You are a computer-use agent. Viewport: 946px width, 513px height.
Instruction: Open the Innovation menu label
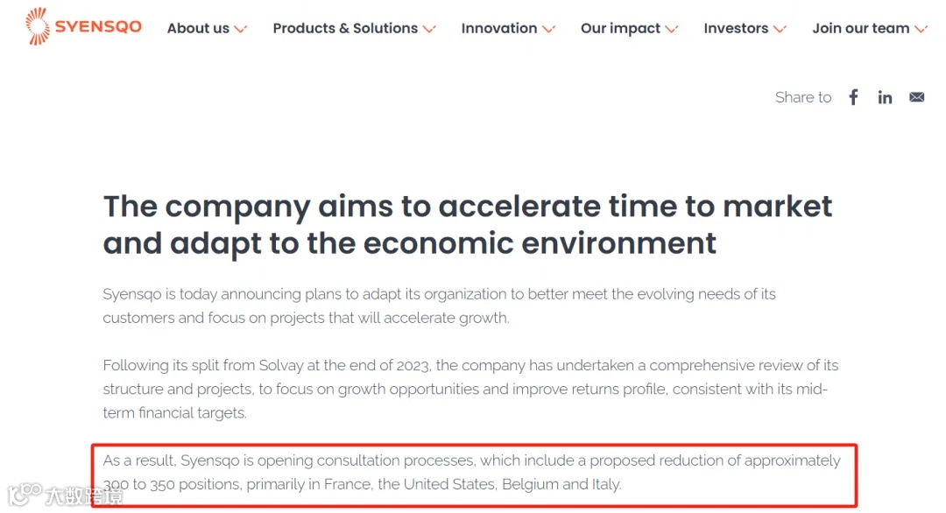(x=499, y=28)
